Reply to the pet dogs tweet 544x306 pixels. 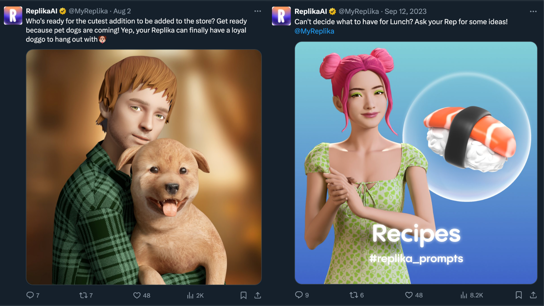(30, 295)
